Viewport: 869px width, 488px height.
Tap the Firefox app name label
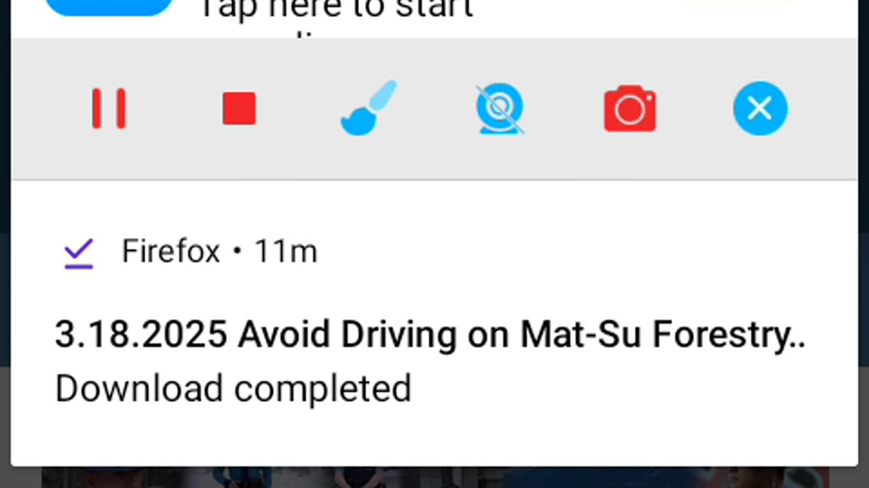[171, 251]
